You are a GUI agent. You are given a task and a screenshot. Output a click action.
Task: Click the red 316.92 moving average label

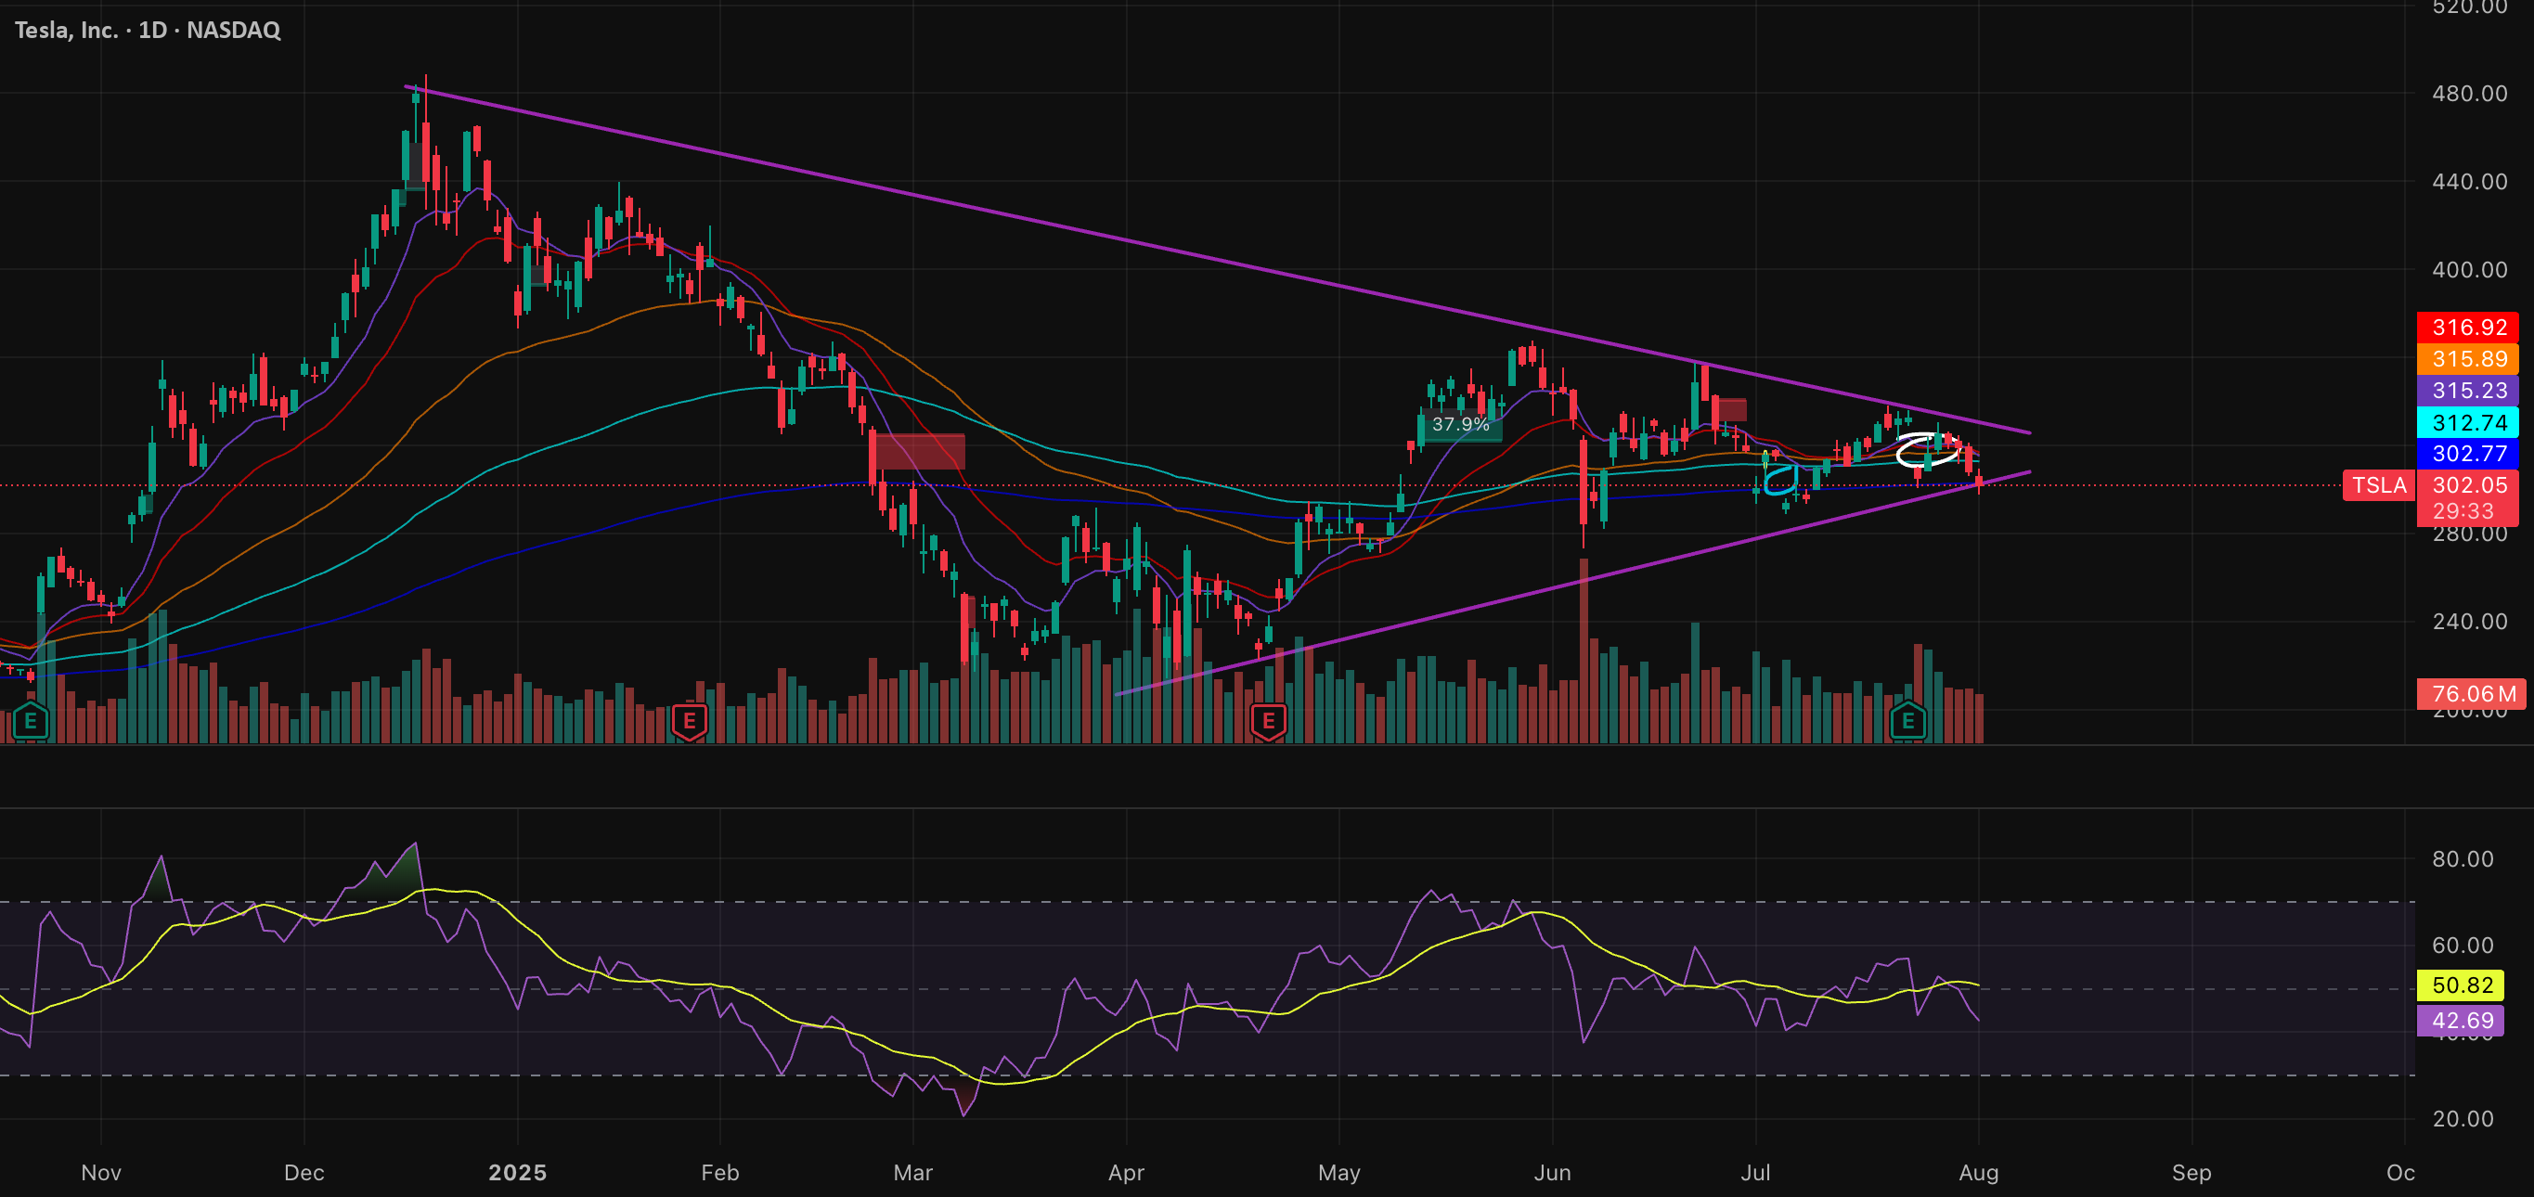coord(2469,328)
